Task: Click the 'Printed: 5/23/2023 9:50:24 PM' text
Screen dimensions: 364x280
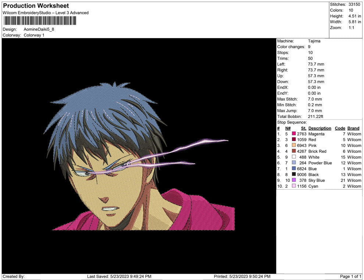Action: tap(242, 276)
